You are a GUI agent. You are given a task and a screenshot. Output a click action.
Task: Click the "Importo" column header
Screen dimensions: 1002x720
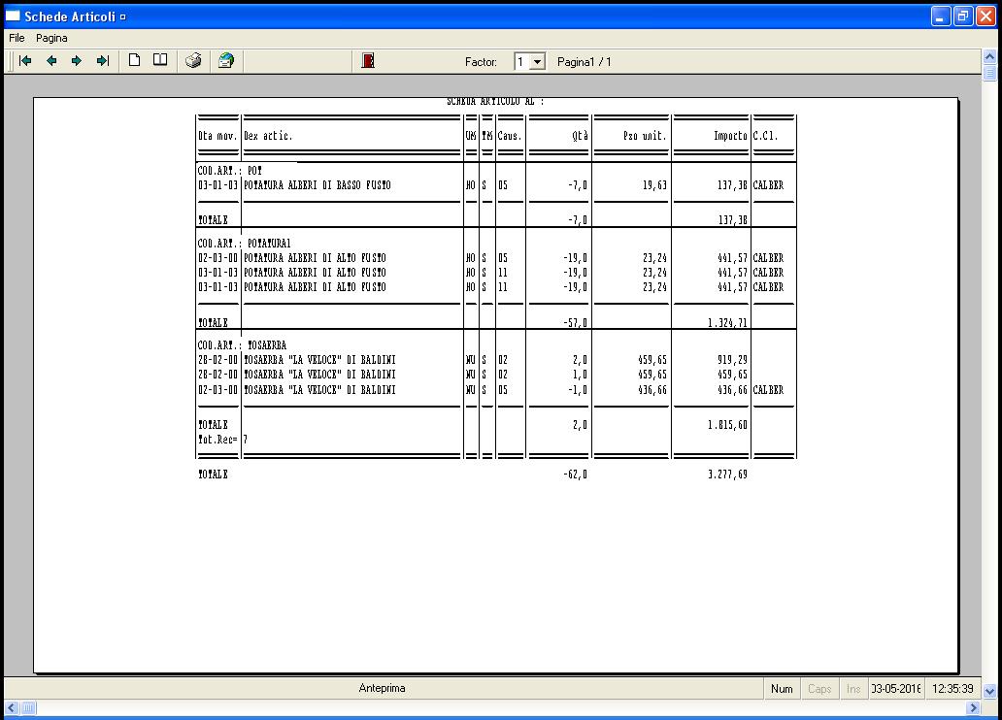click(x=730, y=136)
